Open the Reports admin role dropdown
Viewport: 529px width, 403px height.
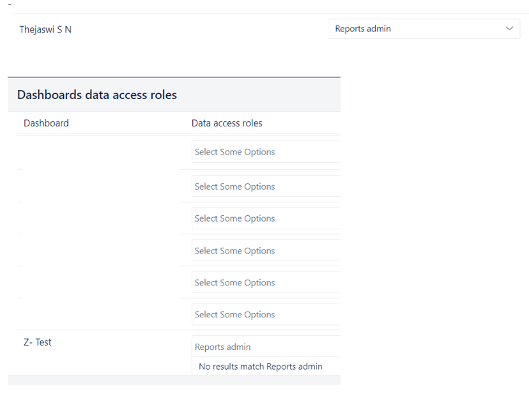point(424,29)
